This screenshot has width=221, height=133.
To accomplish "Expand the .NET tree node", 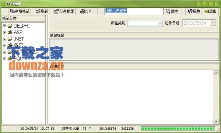I will [4, 39].
